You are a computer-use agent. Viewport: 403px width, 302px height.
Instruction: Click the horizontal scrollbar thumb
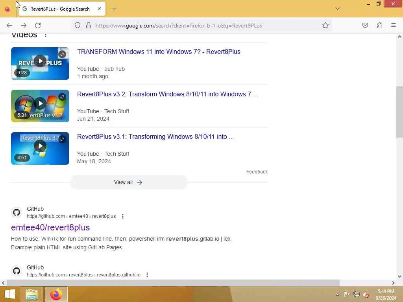(x=173, y=283)
